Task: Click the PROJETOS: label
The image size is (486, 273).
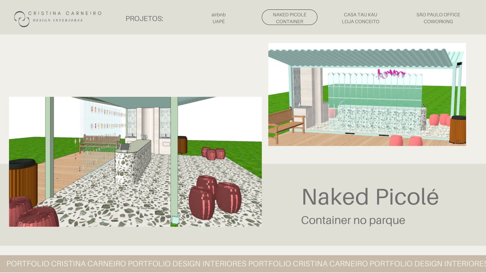Action: pos(144,19)
